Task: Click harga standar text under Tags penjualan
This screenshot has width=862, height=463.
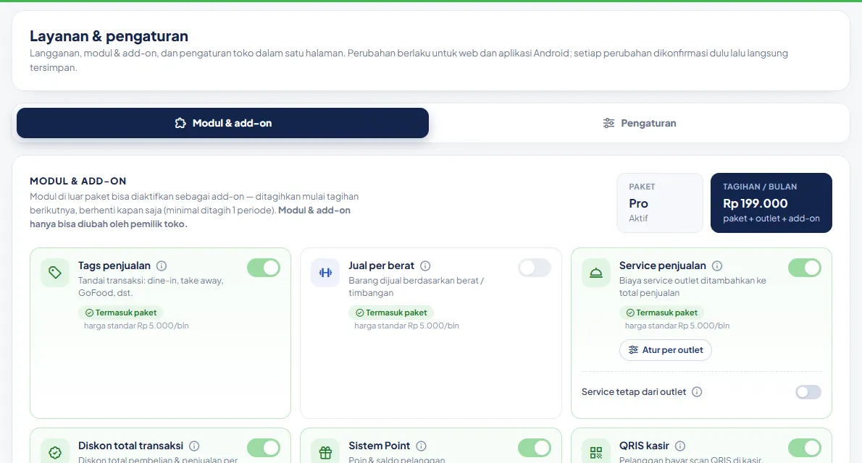Action: point(136,326)
